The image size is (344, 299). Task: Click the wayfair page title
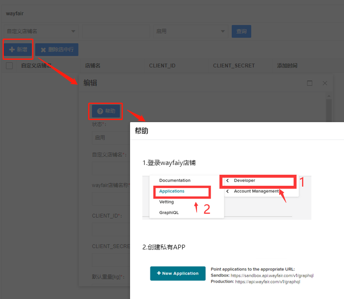point(15,14)
